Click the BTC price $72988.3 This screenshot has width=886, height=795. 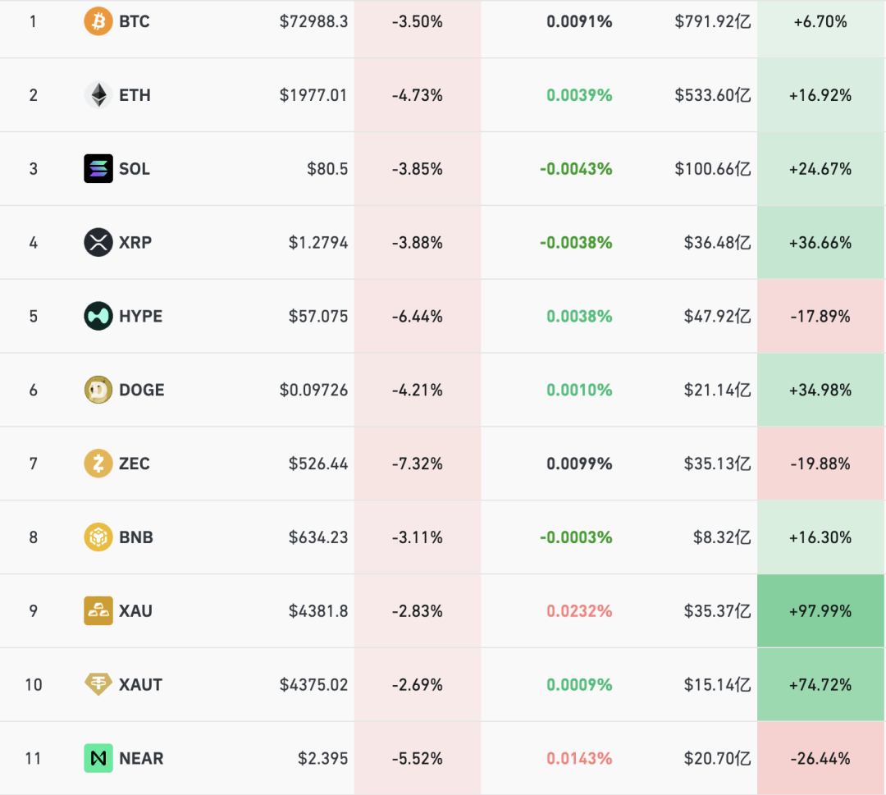point(313,21)
